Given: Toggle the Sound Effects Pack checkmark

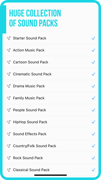Looking at the screenshot, I should click(x=93, y=134).
